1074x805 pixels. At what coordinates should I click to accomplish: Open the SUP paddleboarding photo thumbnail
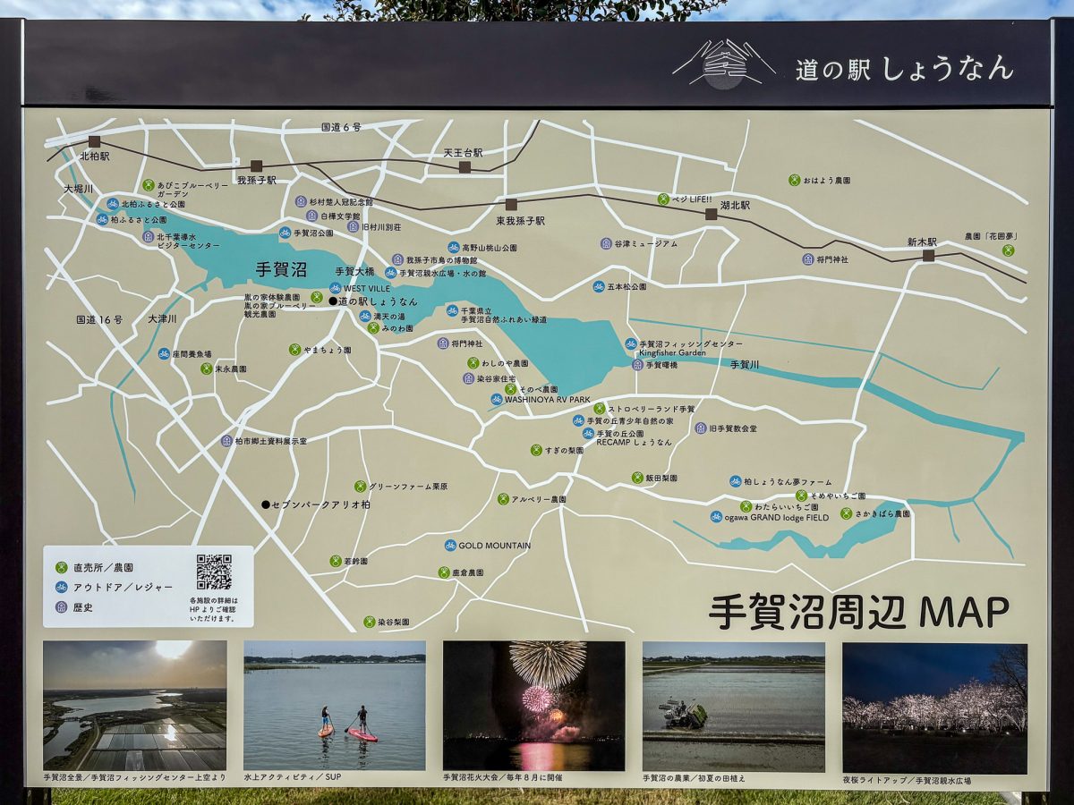click(x=335, y=705)
